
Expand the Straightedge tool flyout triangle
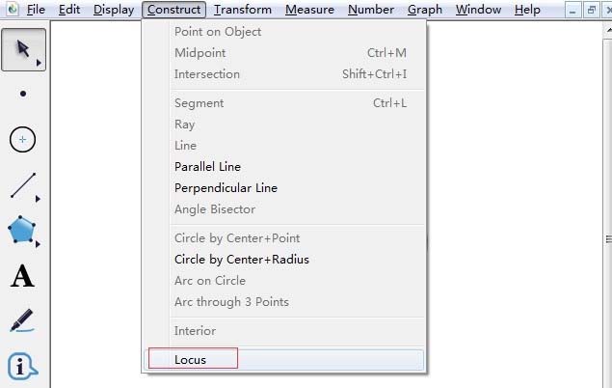pos(38,200)
